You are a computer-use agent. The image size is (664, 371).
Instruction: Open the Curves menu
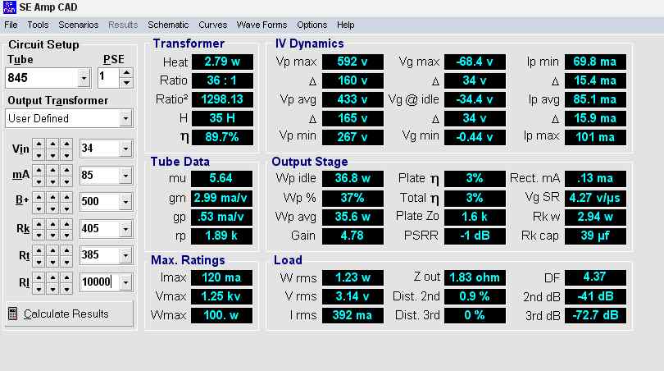[213, 25]
